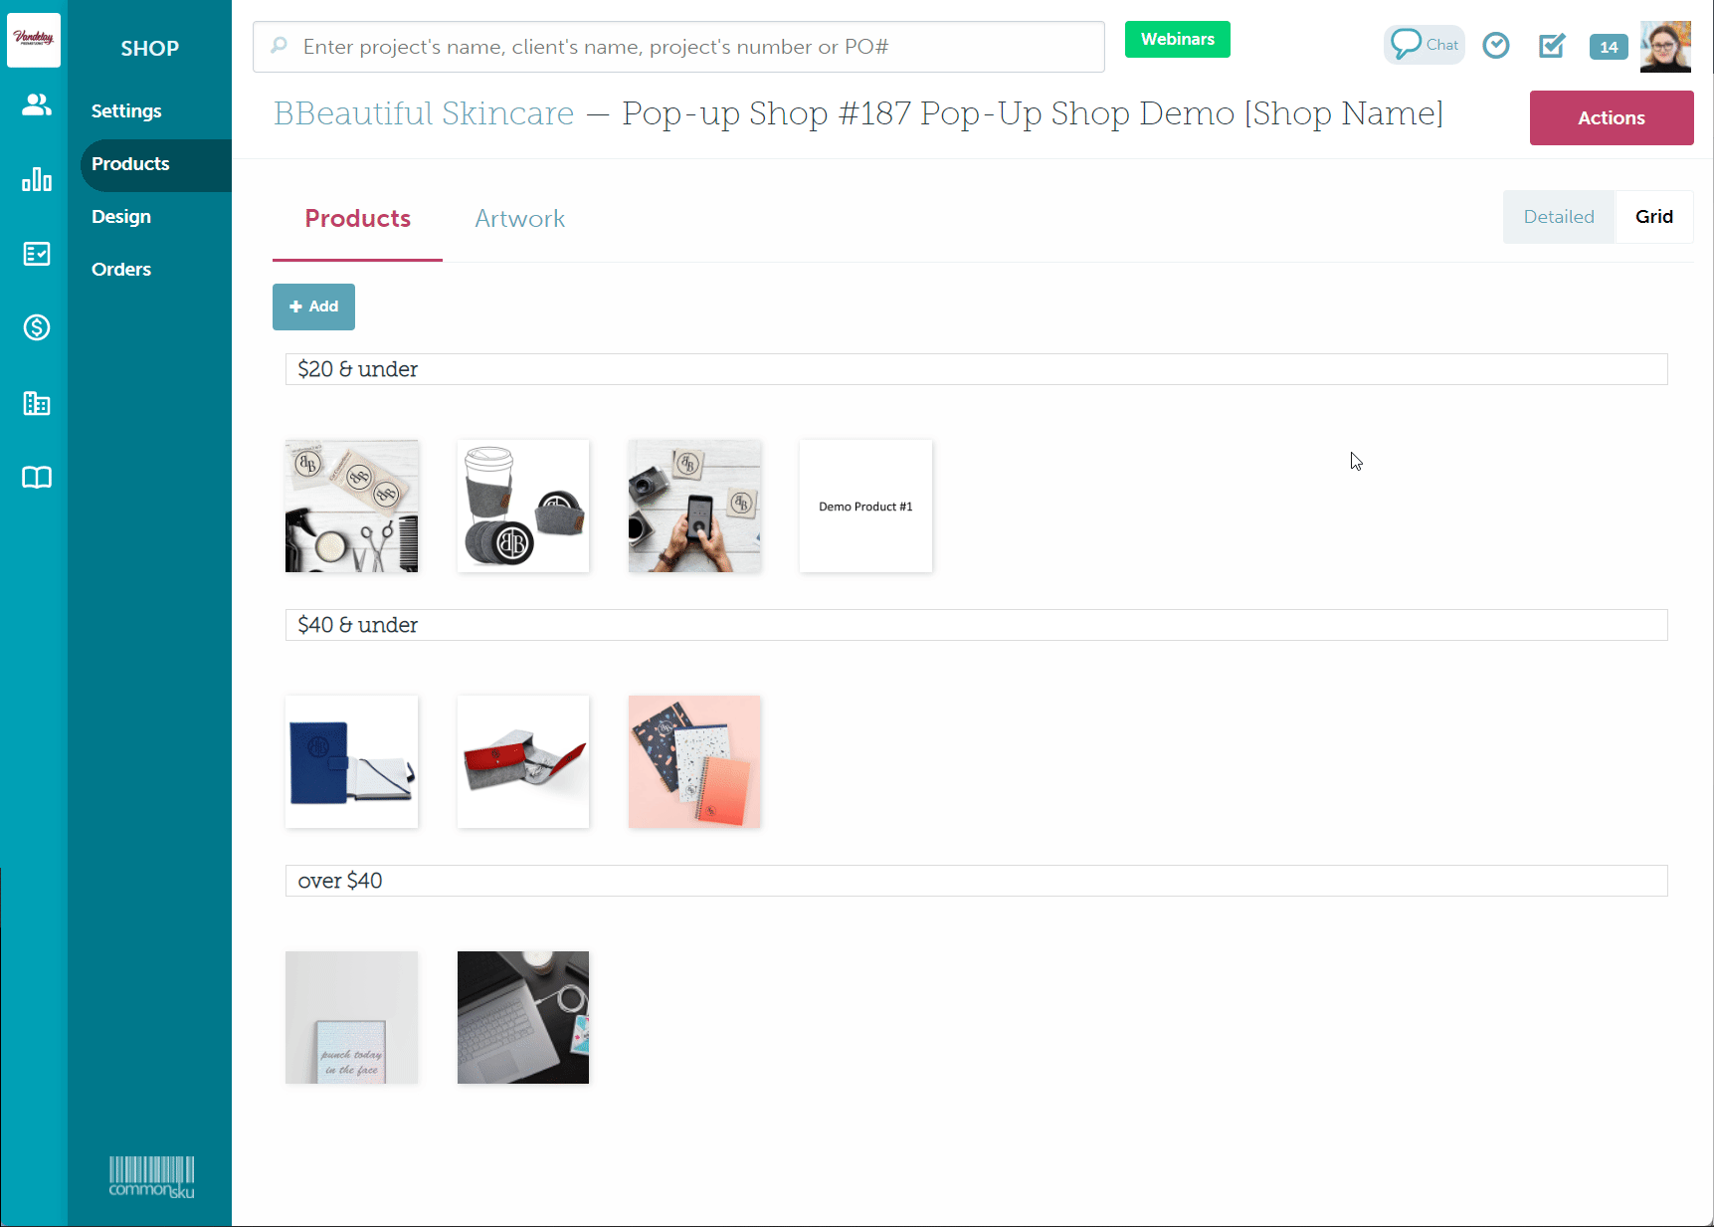The image size is (1714, 1227).
Task: Open the dollar sign finance icon
Action: pos(37,327)
